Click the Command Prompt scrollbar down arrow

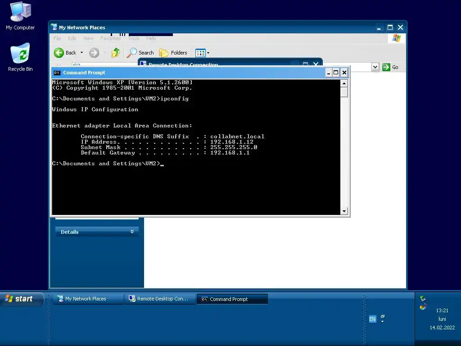click(344, 211)
